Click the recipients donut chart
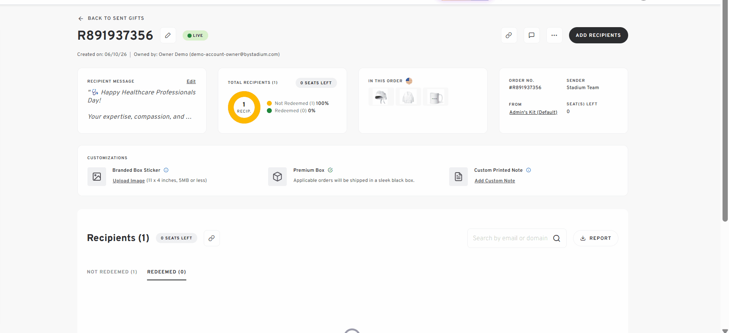729x333 pixels. click(244, 107)
